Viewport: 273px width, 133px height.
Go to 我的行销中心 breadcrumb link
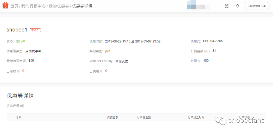pos(33,6)
